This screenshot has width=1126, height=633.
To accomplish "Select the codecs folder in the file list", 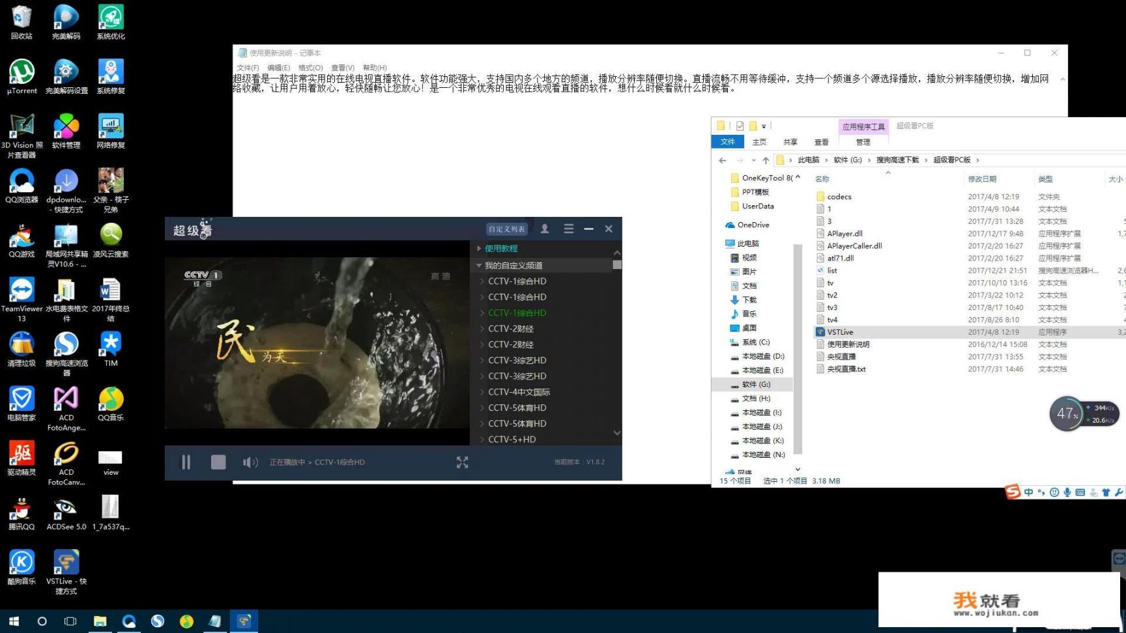I will coord(839,197).
